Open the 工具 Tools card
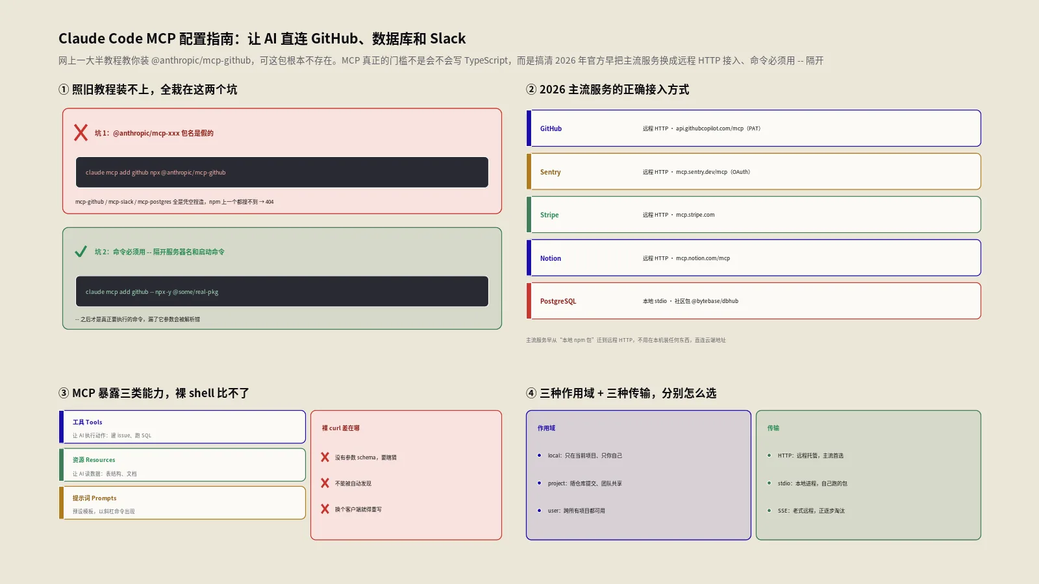Image resolution: width=1039 pixels, height=584 pixels. click(182, 427)
